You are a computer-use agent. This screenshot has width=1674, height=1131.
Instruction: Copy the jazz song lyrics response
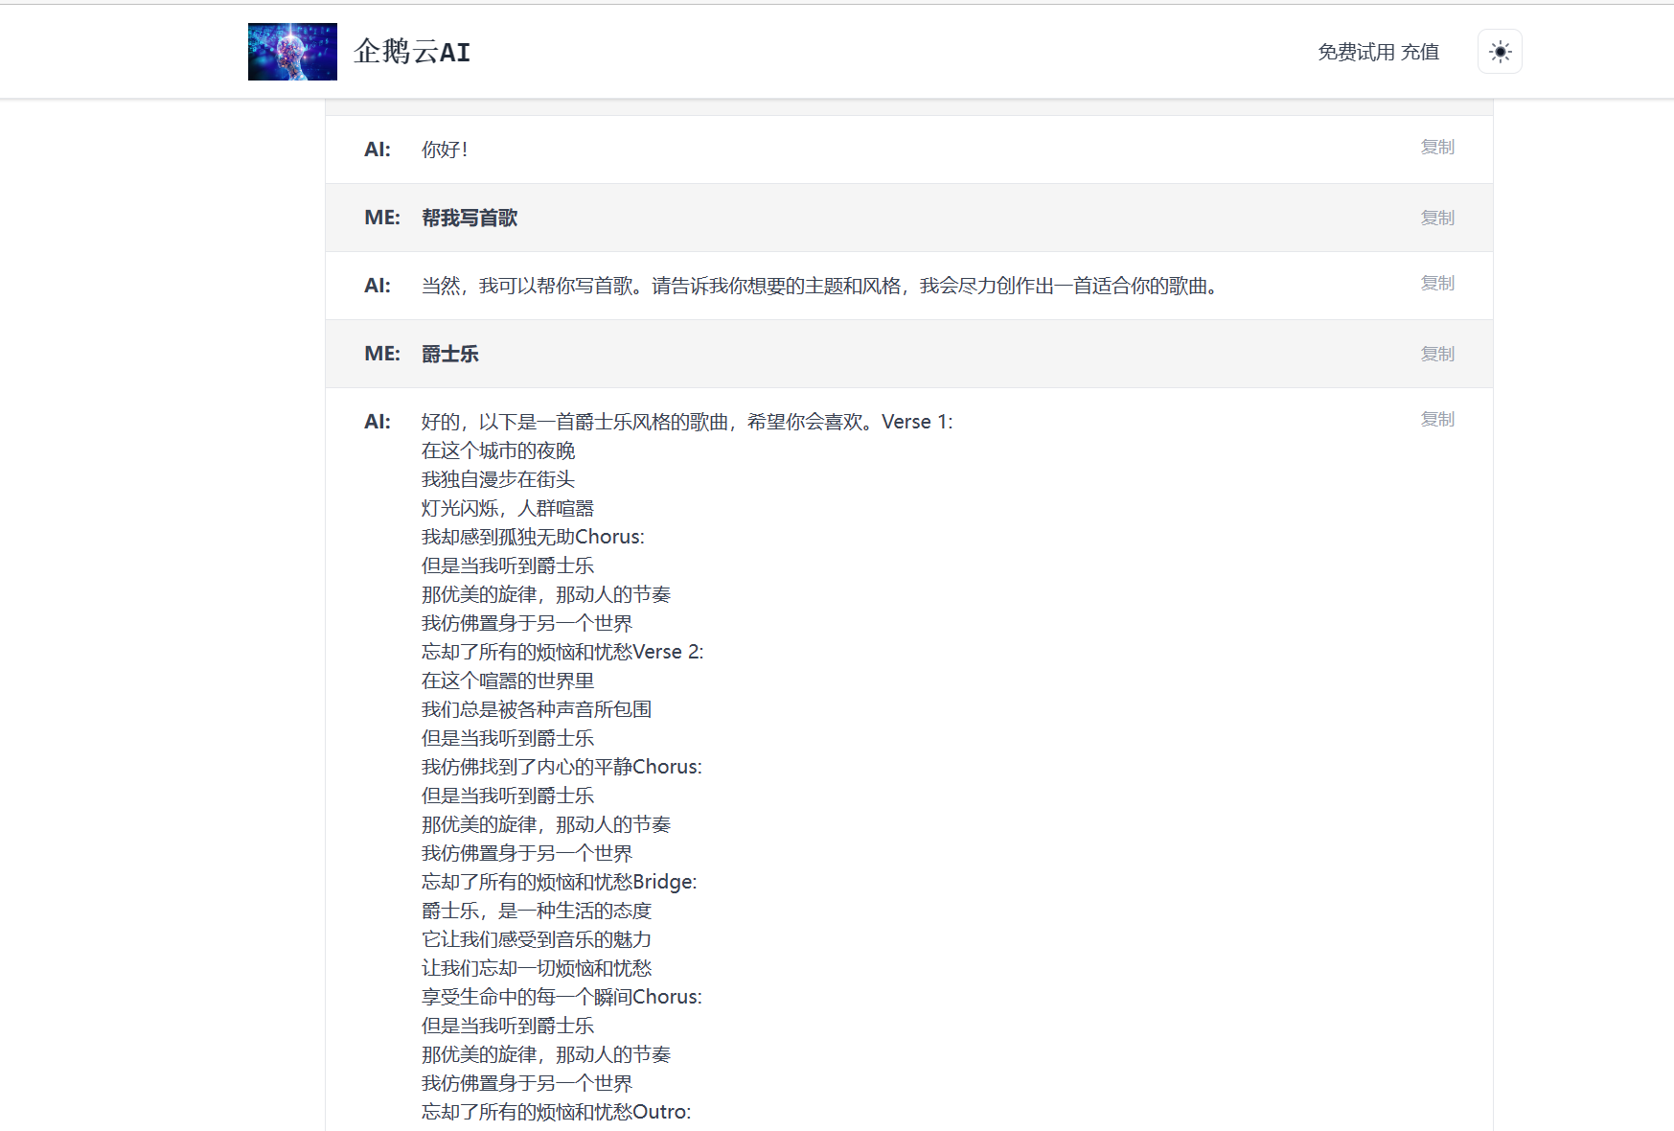coord(1436,419)
